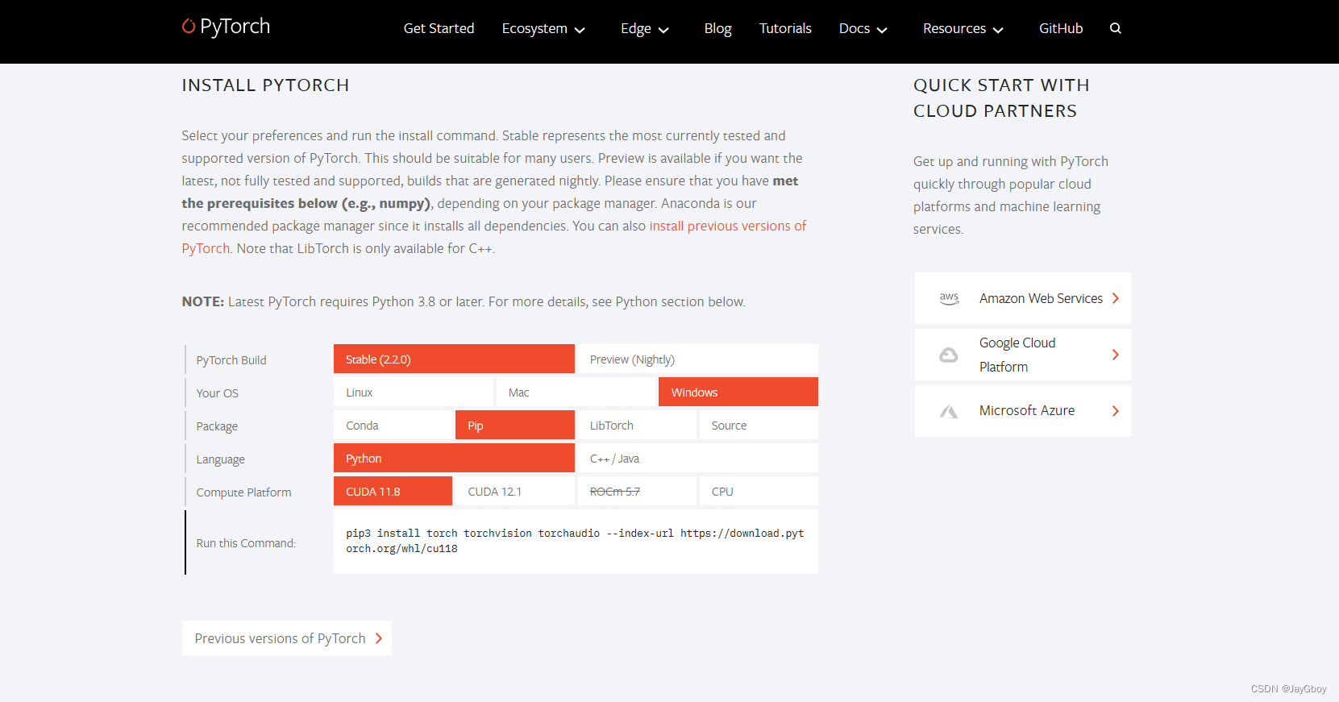Viewport: 1339px width, 702px height.
Task: Open Previous versions of PyTorch
Action: point(287,638)
